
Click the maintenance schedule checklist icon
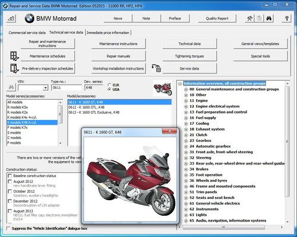(x=14, y=56)
